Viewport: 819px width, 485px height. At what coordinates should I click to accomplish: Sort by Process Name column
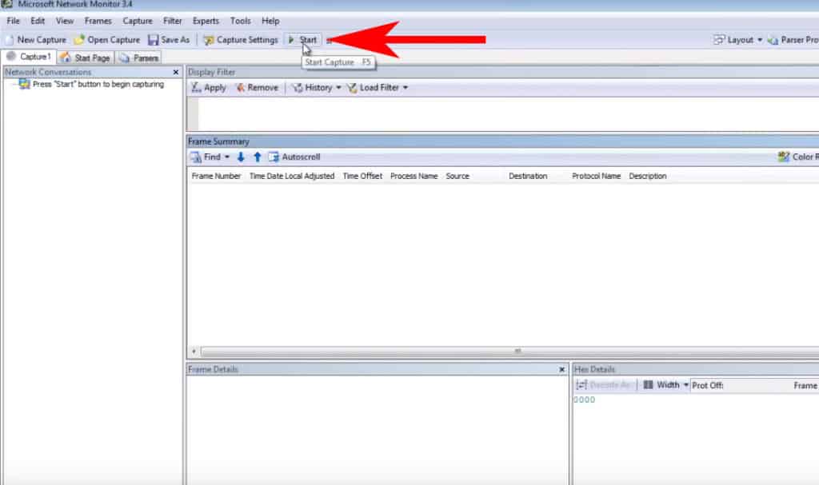pos(413,176)
